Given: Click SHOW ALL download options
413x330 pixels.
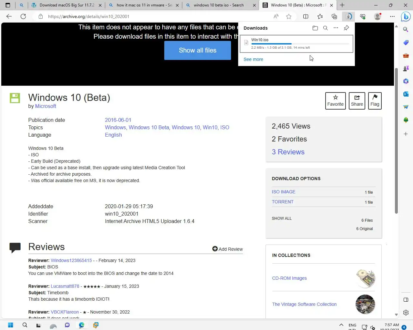Looking at the screenshot, I should pyautogui.click(x=282, y=218).
